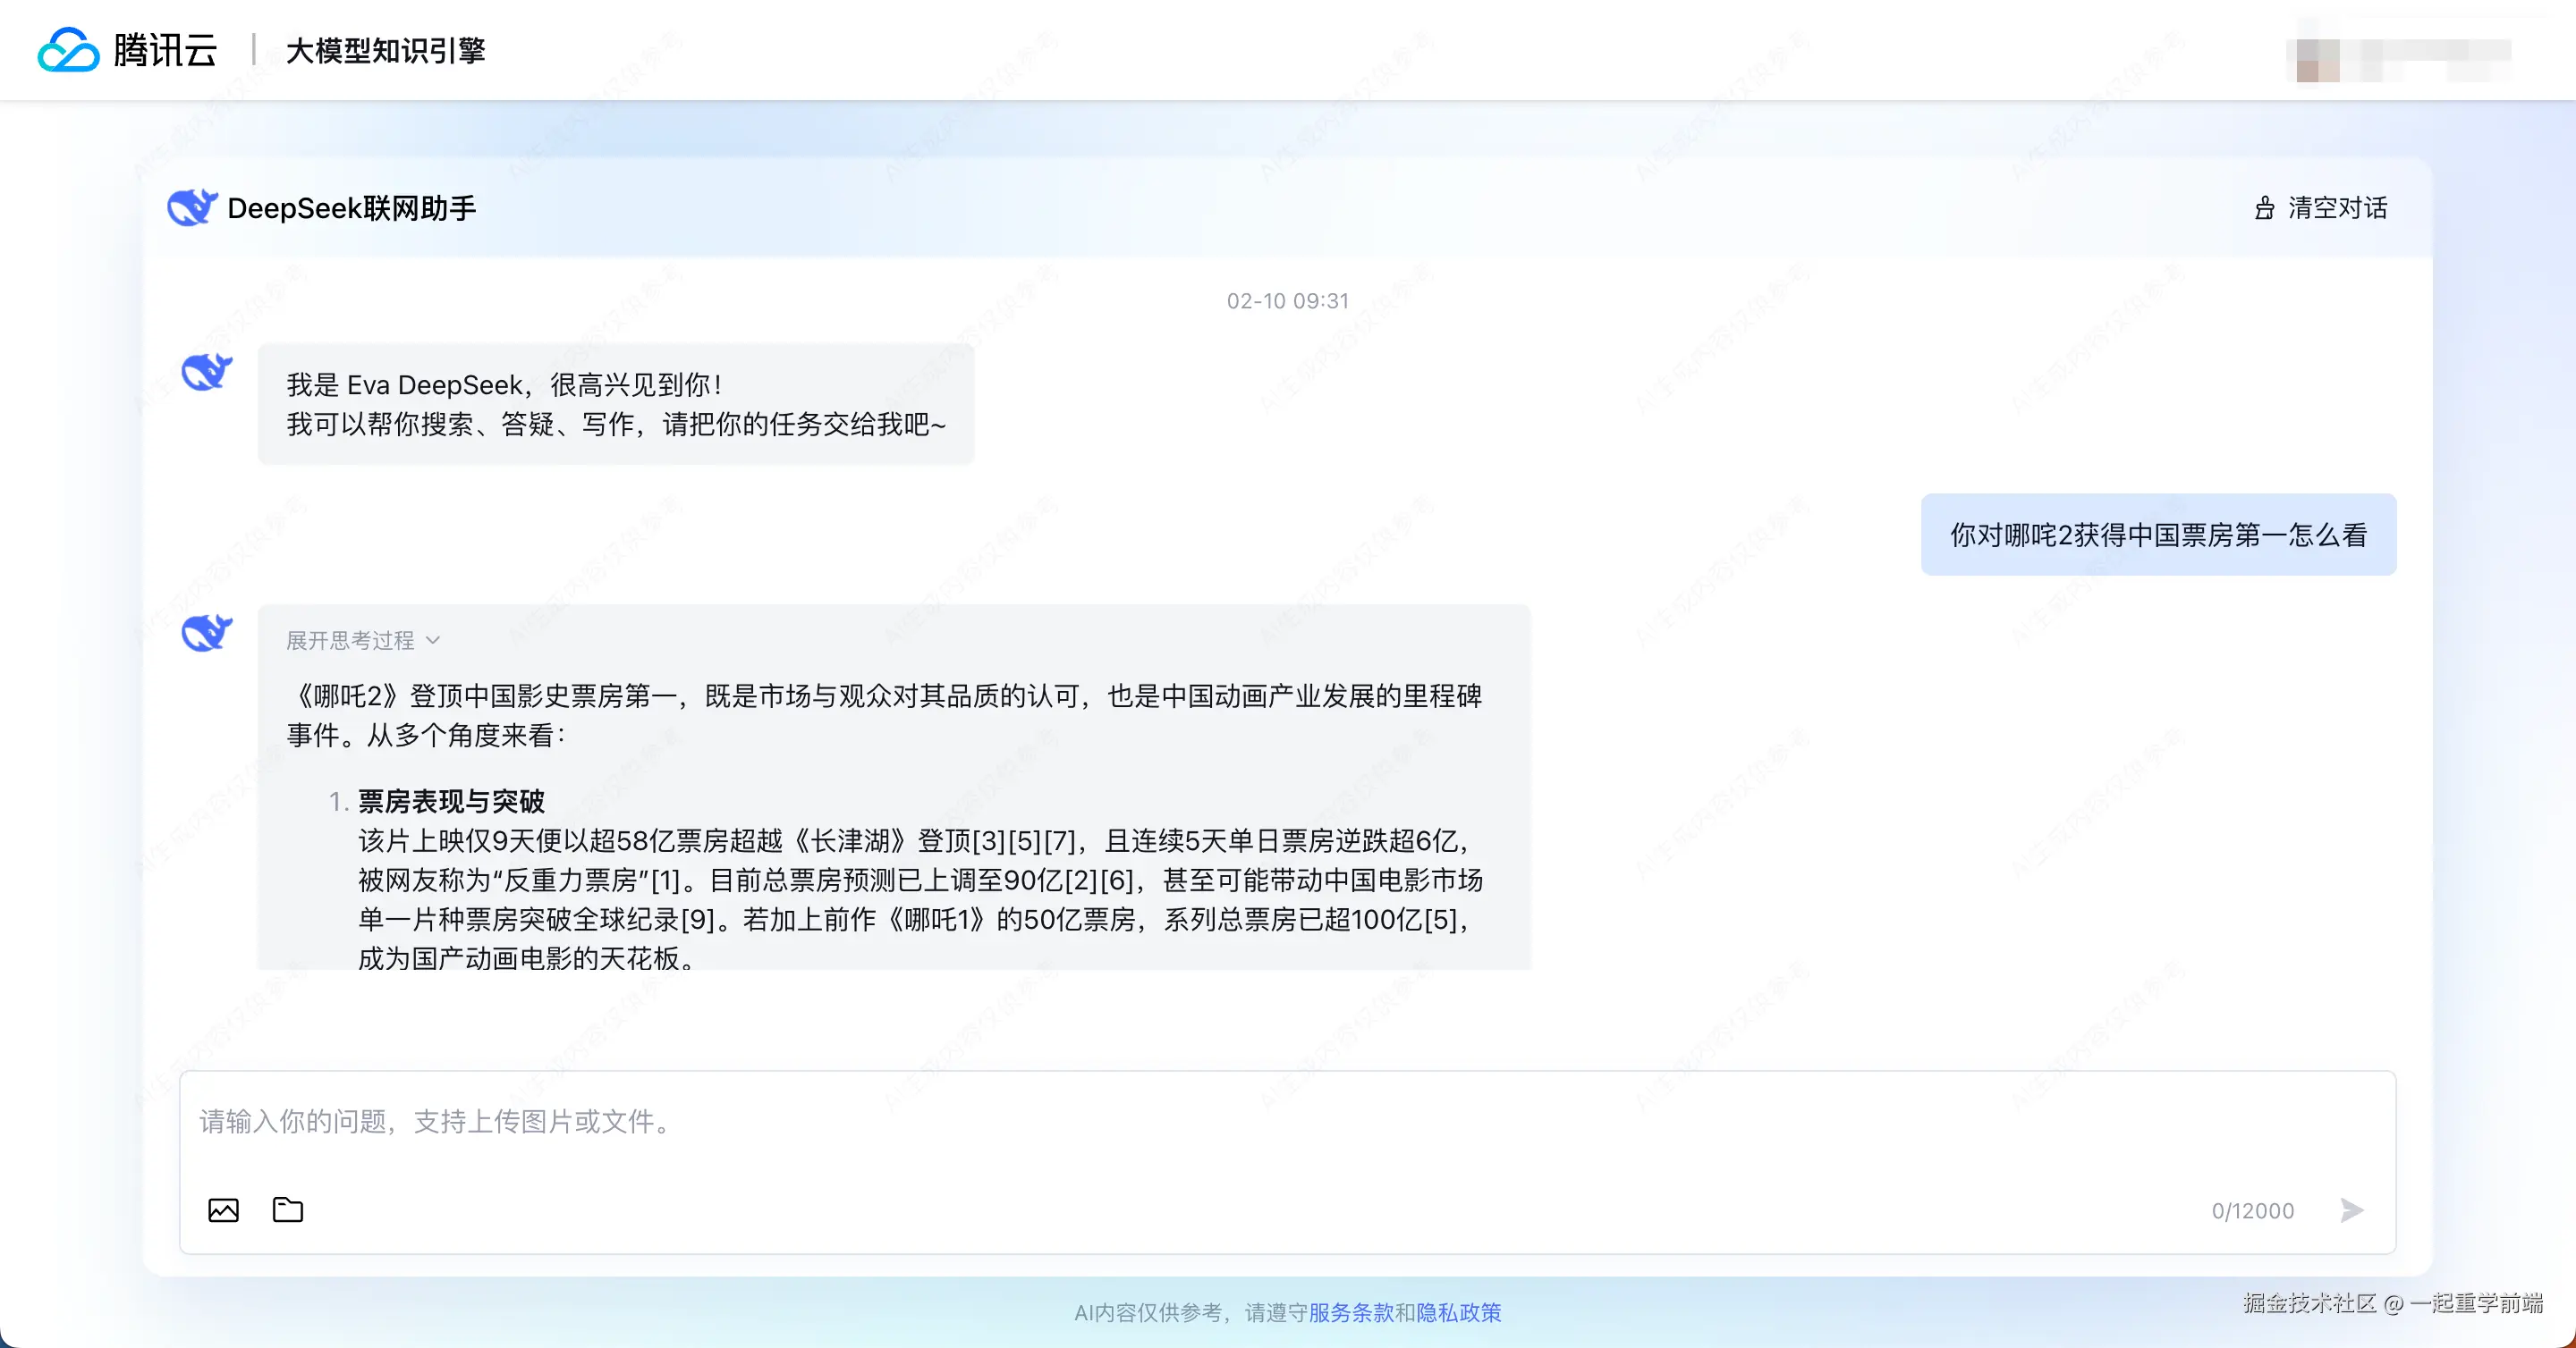Viewport: 2576px width, 1348px height.
Task: Click the bot avatar beside the welcome message
Action: pyautogui.click(x=207, y=372)
